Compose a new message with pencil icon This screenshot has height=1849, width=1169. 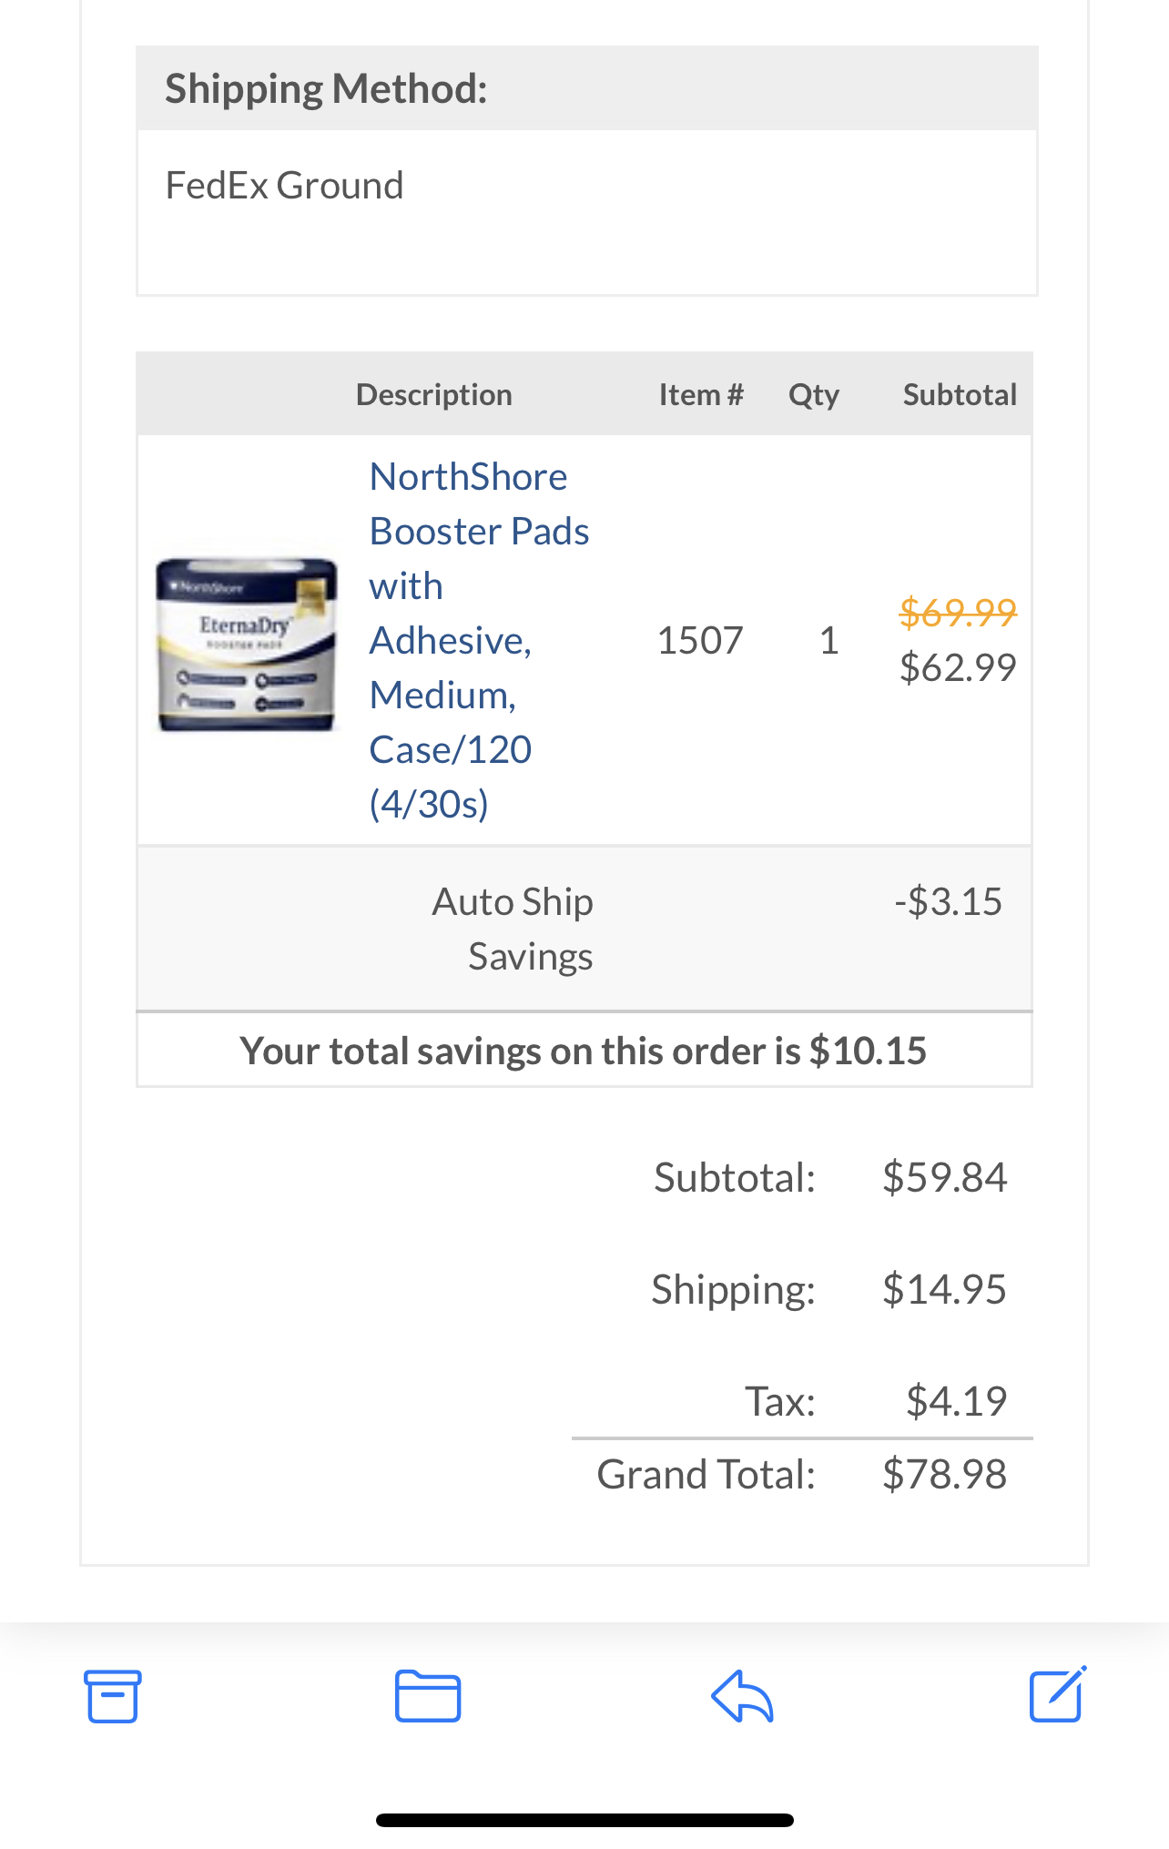tap(1057, 1694)
